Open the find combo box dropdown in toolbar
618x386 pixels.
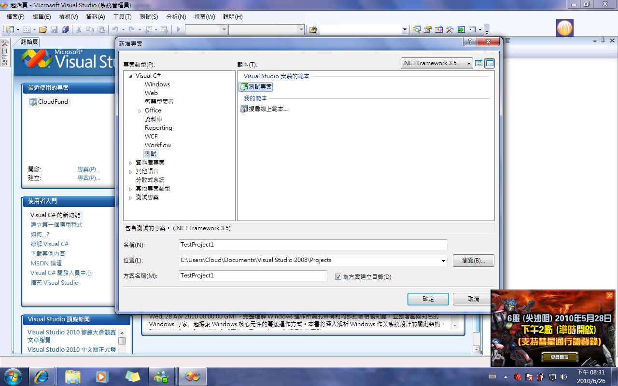405,29
